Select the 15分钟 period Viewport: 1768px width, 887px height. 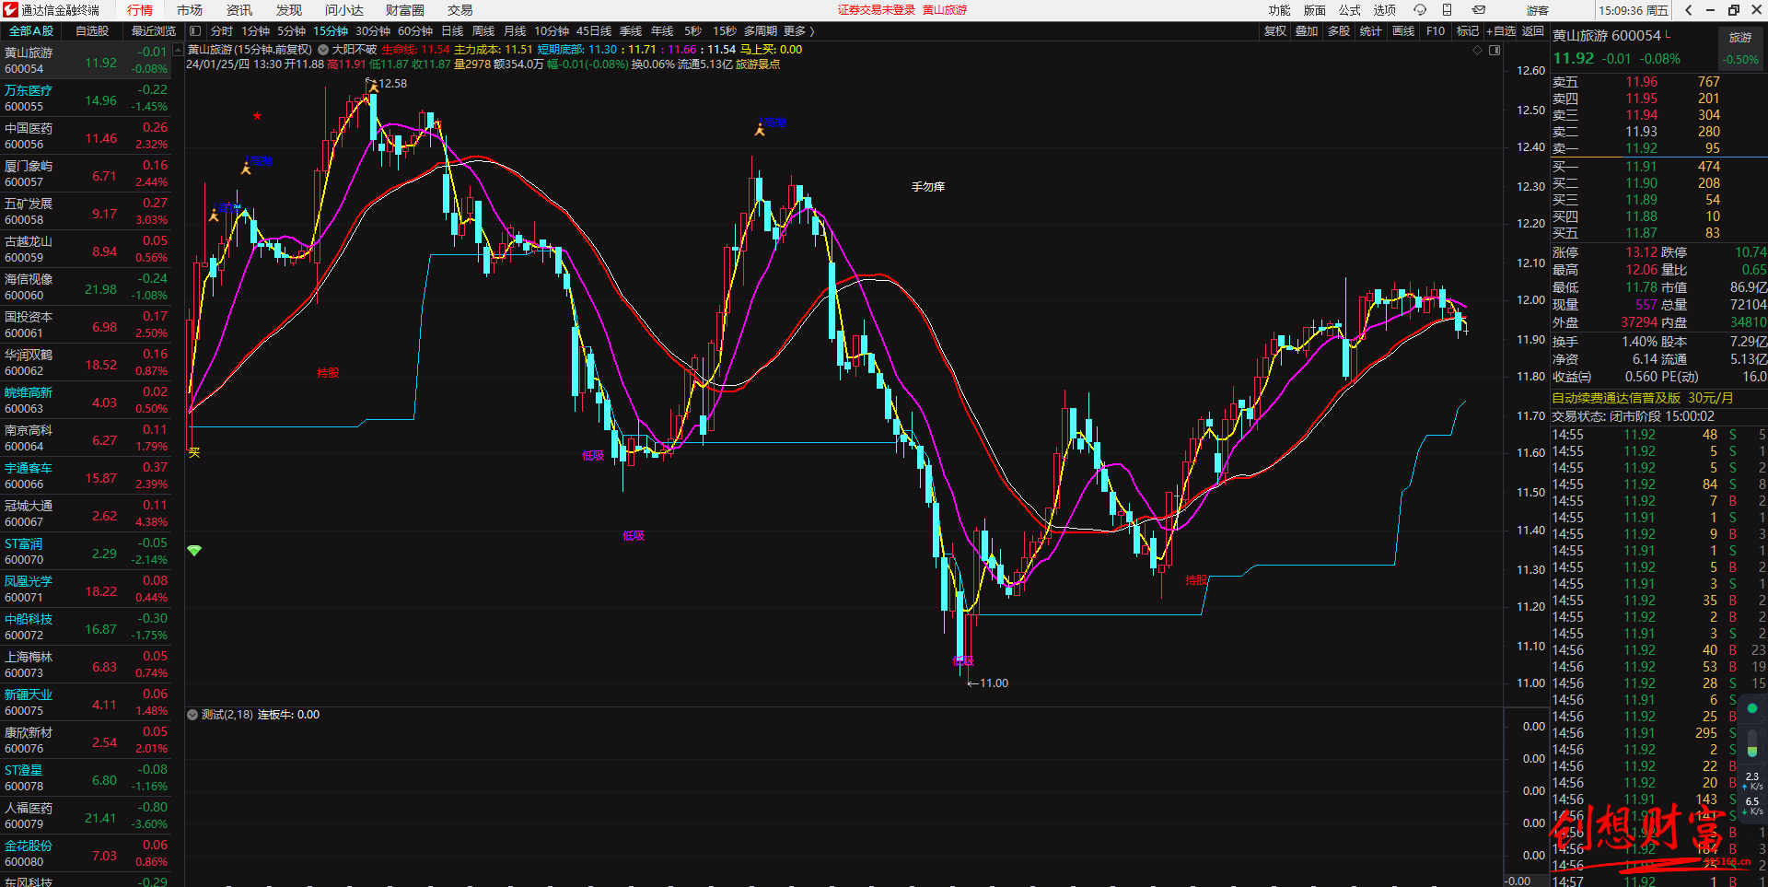coord(331,31)
